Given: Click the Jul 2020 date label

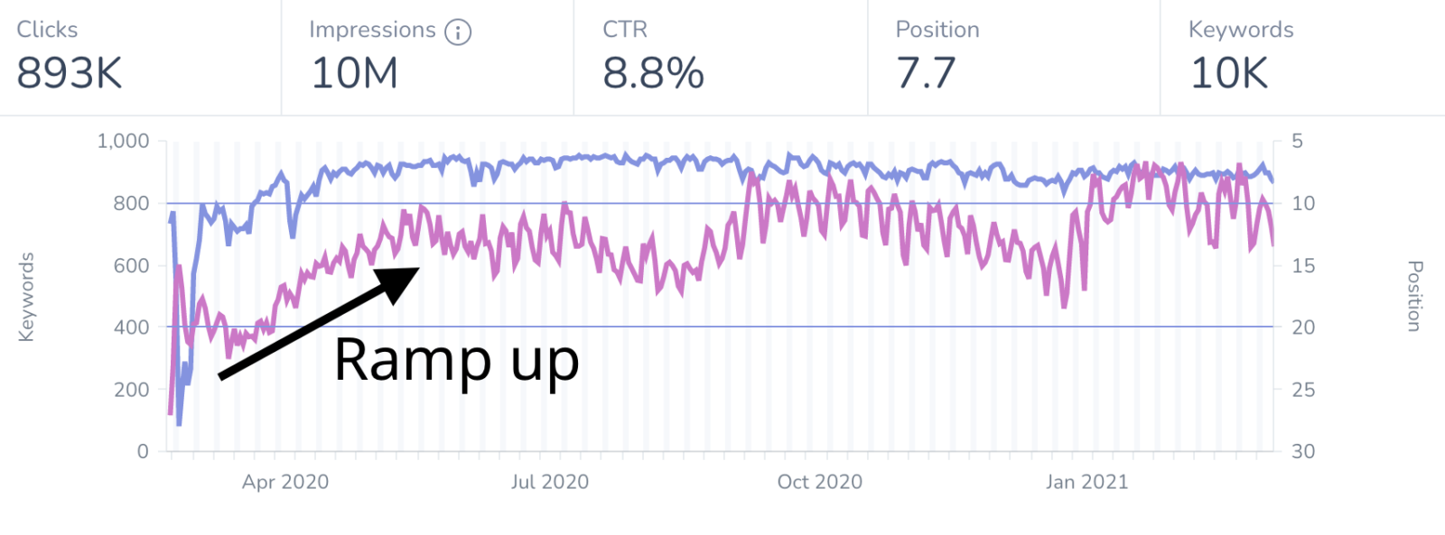Looking at the screenshot, I should click(549, 482).
